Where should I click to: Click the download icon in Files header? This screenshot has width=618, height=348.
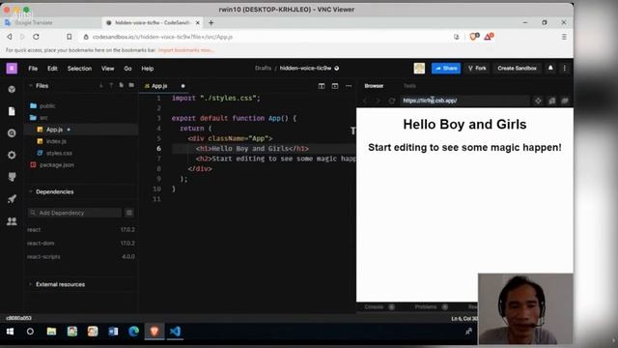[x=101, y=86]
